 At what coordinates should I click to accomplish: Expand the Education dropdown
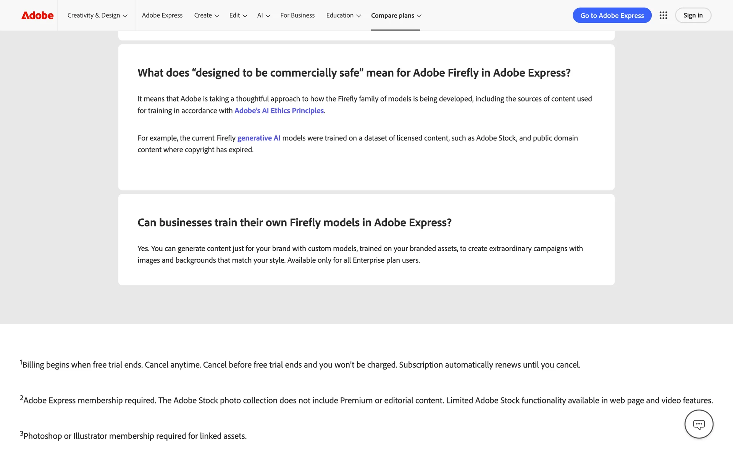point(343,15)
